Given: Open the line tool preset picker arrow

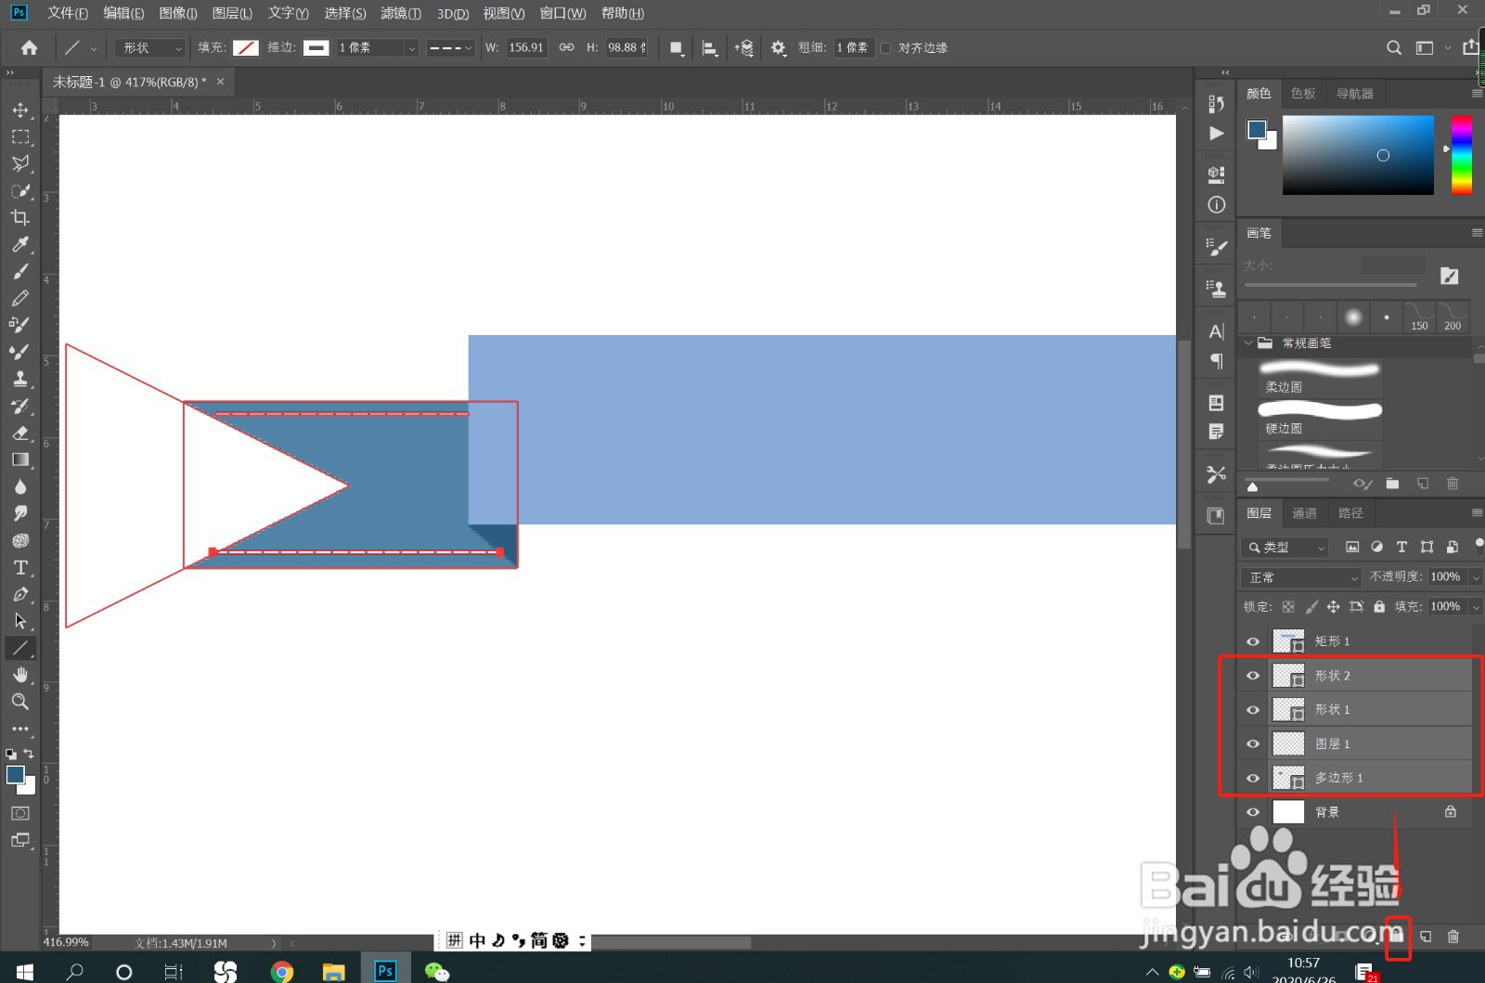Looking at the screenshot, I should coord(94,48).
